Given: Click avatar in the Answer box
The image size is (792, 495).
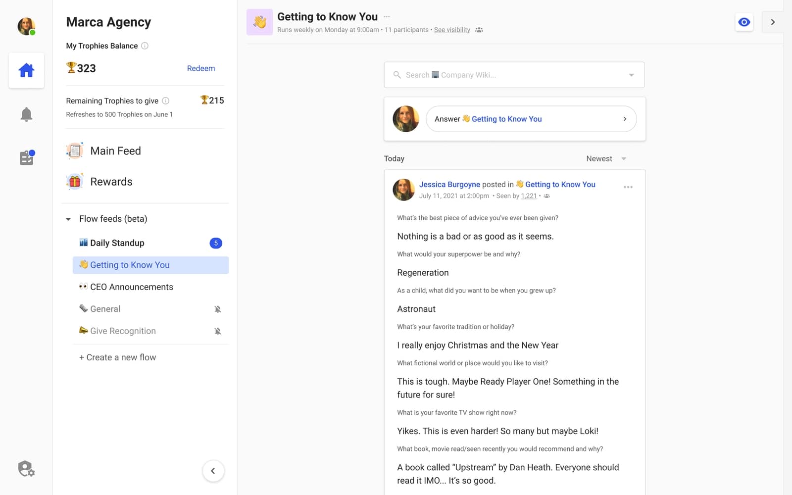Looking at the screenshot, I should [x=406, y=119].
